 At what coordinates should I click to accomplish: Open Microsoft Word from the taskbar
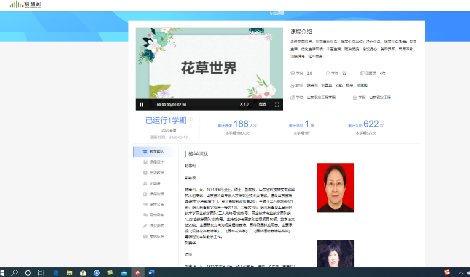(x=151, y=273)
